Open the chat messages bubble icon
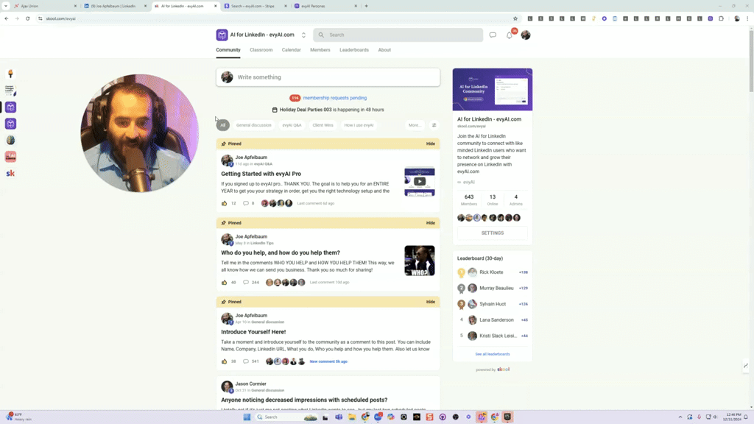Image resolution: width=754 pixels, height=424 pixels. [x=492, y=35]
